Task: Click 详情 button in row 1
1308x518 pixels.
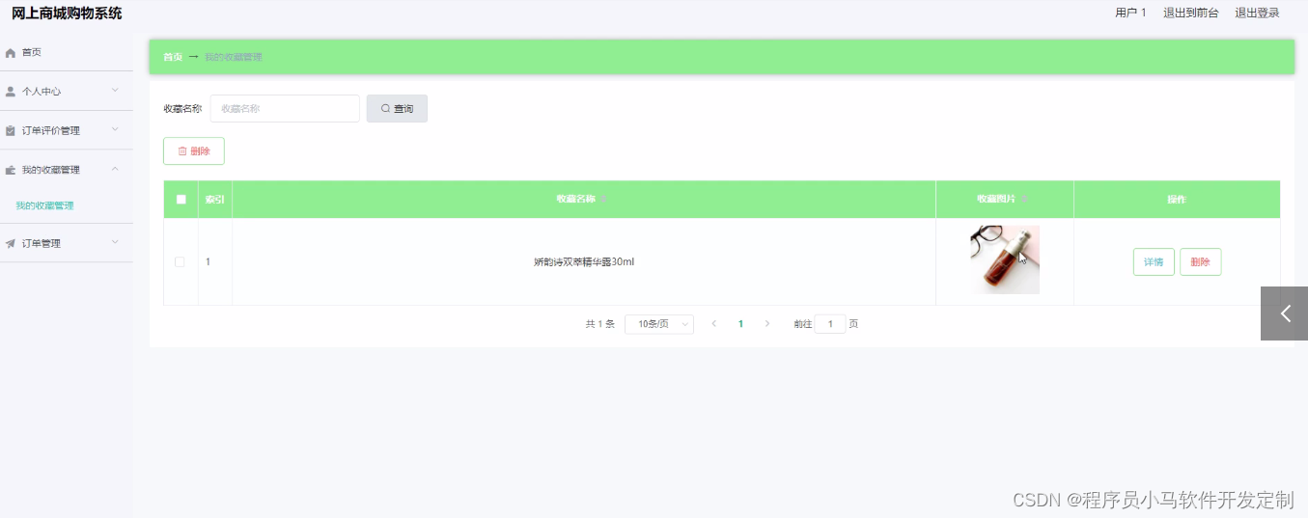Action: (1154, 262)
